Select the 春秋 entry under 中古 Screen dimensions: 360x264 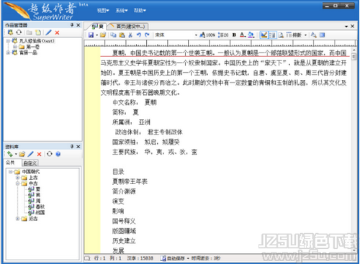coord(40,206)
